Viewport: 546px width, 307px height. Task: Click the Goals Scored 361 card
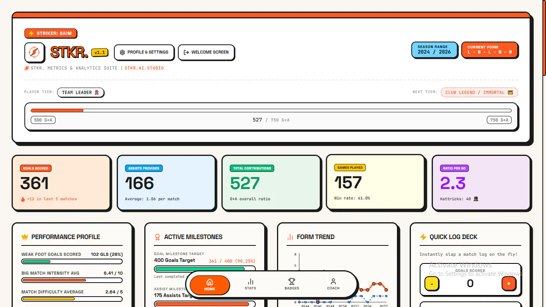(61, 182)
